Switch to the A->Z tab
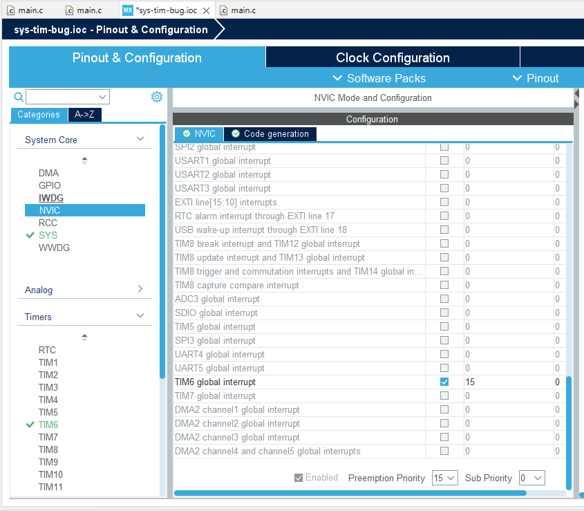The image size is (584, 511). pos(84,114)
